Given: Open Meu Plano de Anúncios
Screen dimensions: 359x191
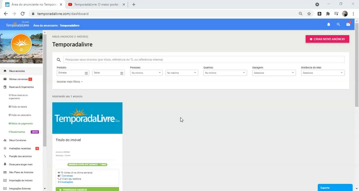Looking at the screenshot, I should 21,172.
